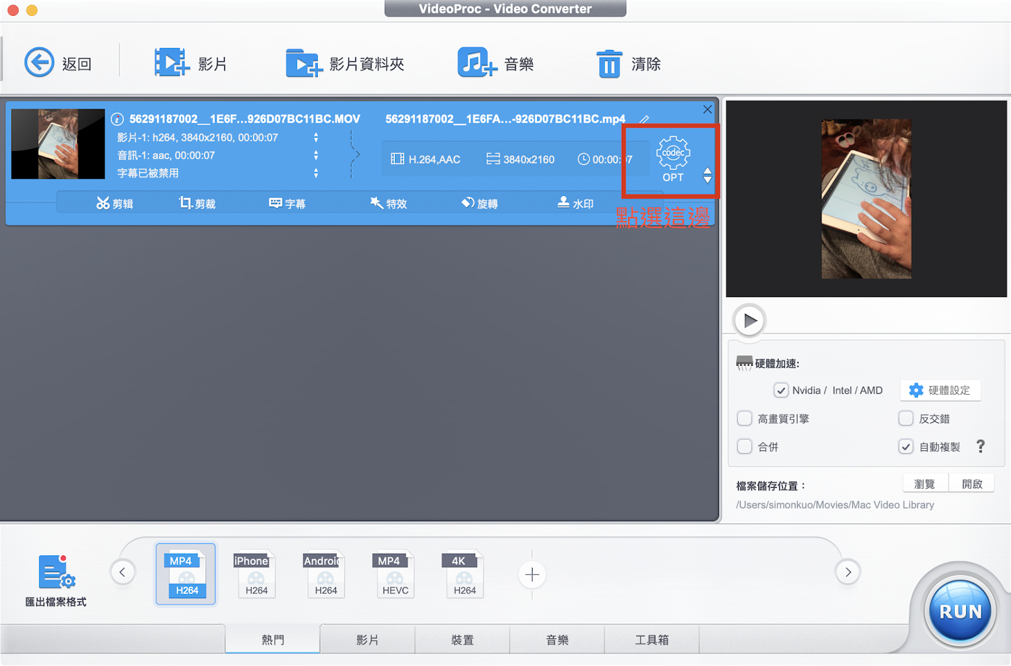Click the H.264,AAC codec label
The width and height of the screenshot is (1011, 666).
click(x=426, y=159)
